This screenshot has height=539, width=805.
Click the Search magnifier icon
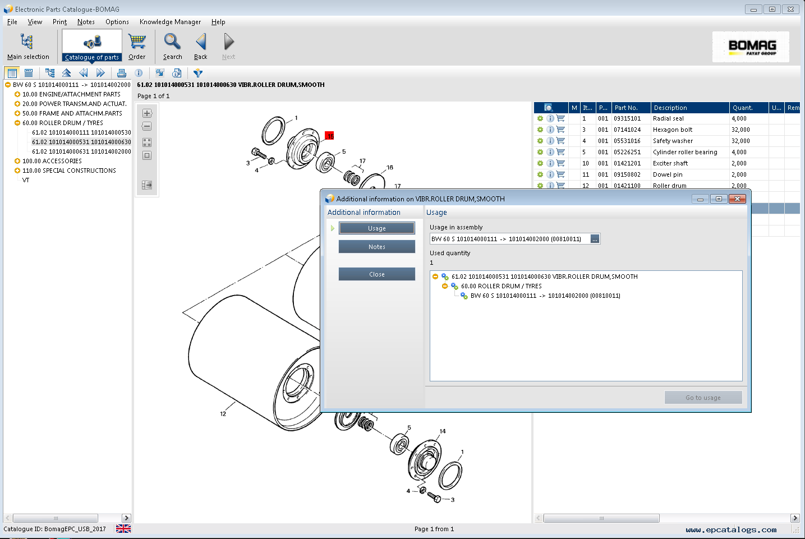172,42
